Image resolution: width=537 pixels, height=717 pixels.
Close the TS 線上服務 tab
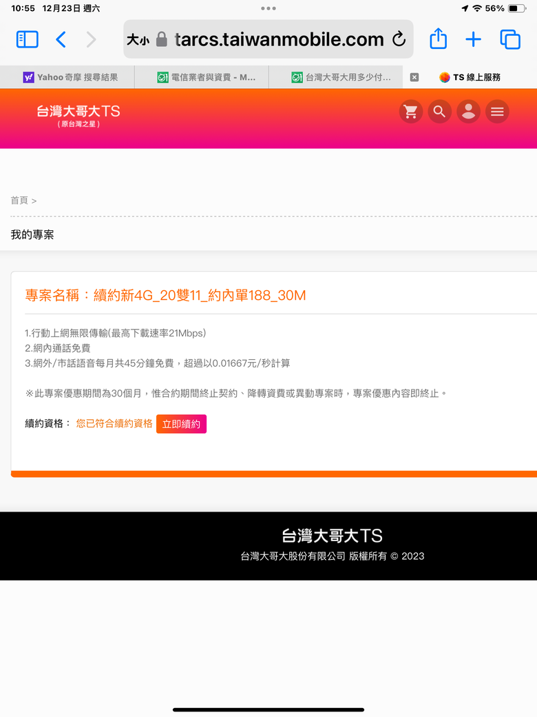pyautogui.click(x=414, y=77)
